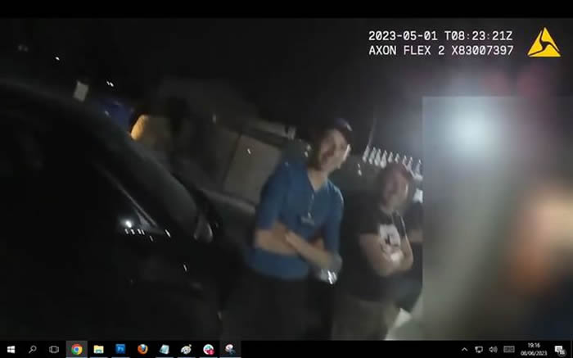573x358 pixels.
Task: Click the taskbar search magnifier icon
Action: 33,349
